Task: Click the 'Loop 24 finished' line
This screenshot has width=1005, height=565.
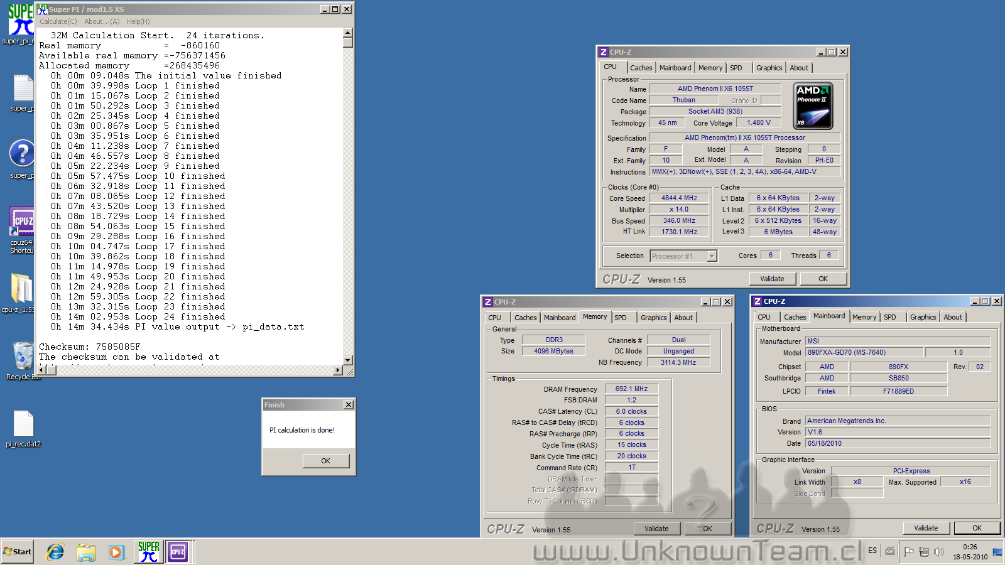Action: click(138, 316)
